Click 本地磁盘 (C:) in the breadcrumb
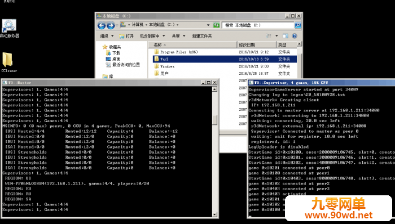The width and height of the screenshot is (395, 224). pos(161,25)
